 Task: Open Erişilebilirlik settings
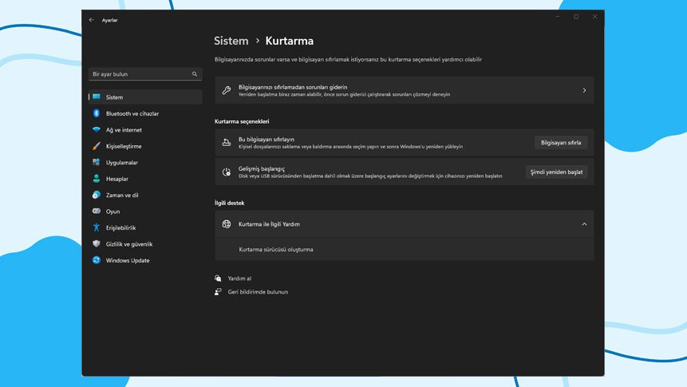[x=120, y=227]
